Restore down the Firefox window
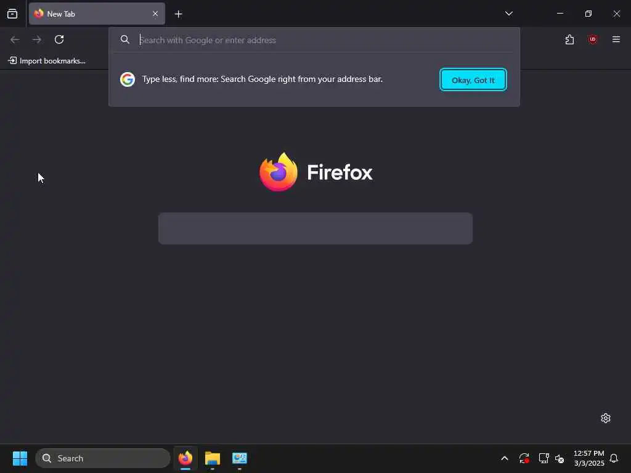The width and height of the screenshot is (631, 473). 588,14
